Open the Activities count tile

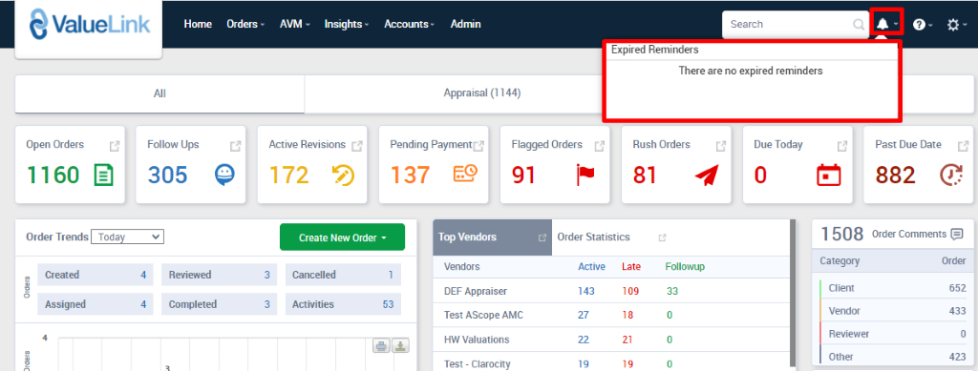pos(343,304)
